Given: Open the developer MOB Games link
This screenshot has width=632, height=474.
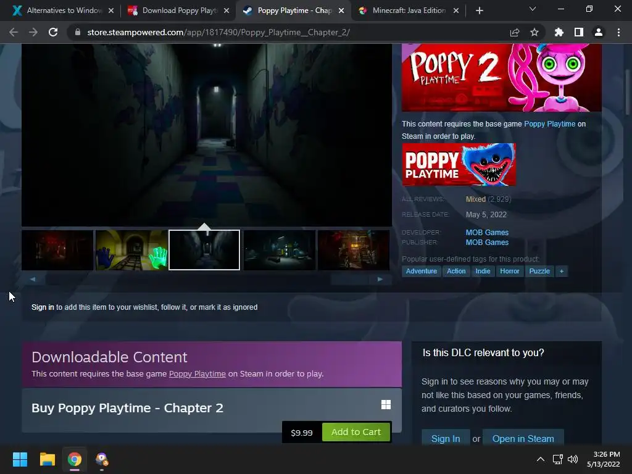Looking at the screenshot, I should [x=487, y=233].
